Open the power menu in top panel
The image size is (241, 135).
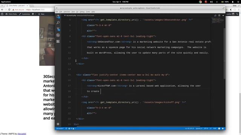pyautogui.click(x=238, y=2)
